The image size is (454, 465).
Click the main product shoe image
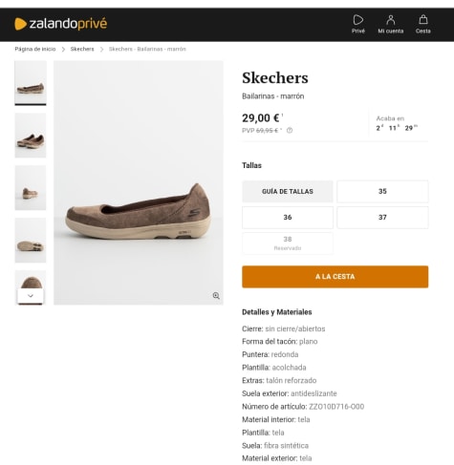139,182
